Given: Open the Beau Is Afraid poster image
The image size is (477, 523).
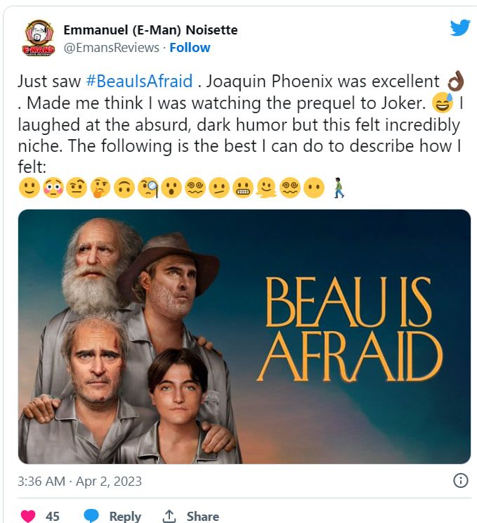Looking at the screenshot, I should coord(244,336).
